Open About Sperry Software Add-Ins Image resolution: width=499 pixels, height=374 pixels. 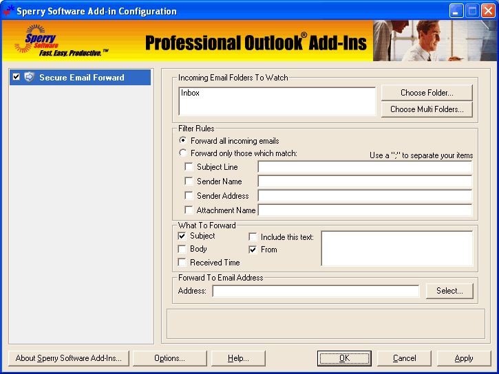coord(68,358)
